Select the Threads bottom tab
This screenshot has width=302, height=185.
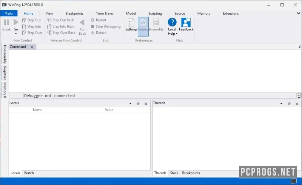click(x=160, y=173)
